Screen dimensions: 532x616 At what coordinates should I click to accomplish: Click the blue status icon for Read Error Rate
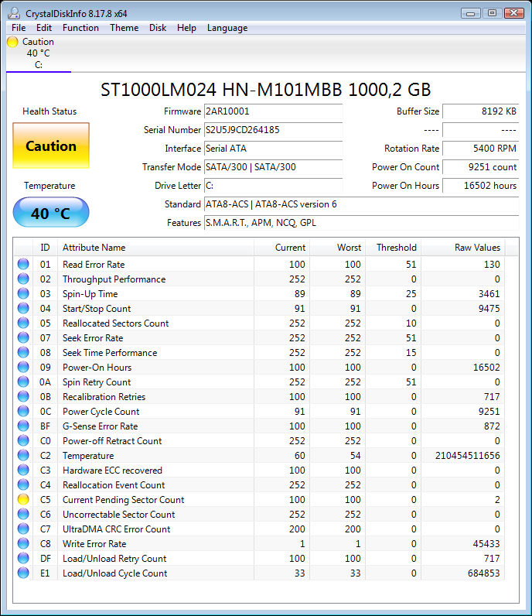point(23,264)
